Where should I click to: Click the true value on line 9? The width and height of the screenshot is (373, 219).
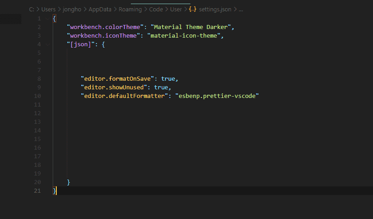click(x=161, y=88)
